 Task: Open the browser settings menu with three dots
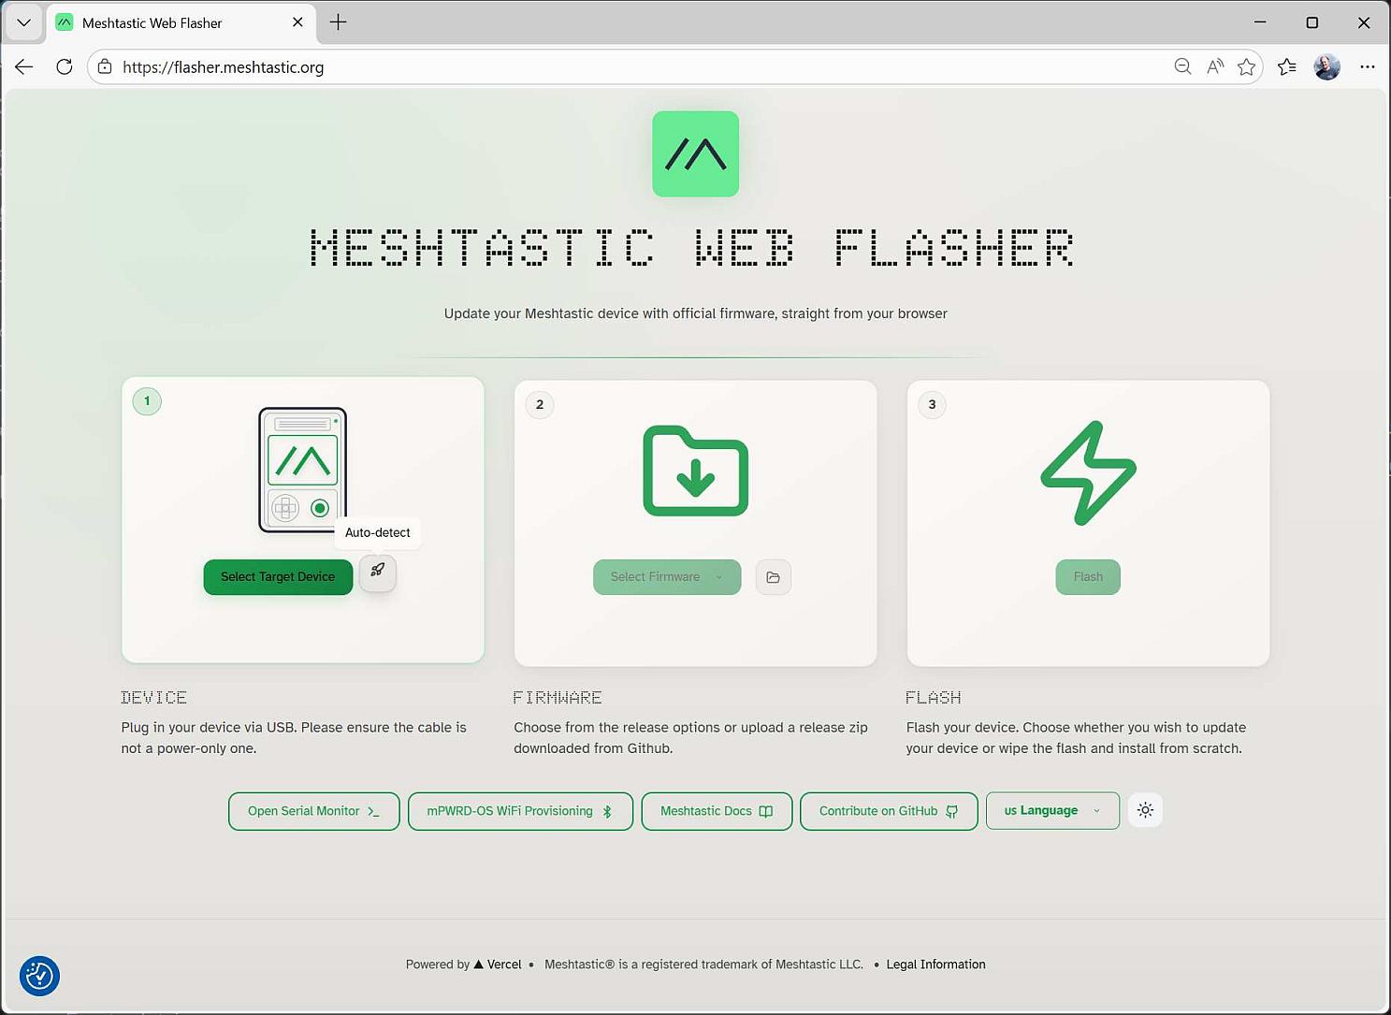(x=1368, y=66)
